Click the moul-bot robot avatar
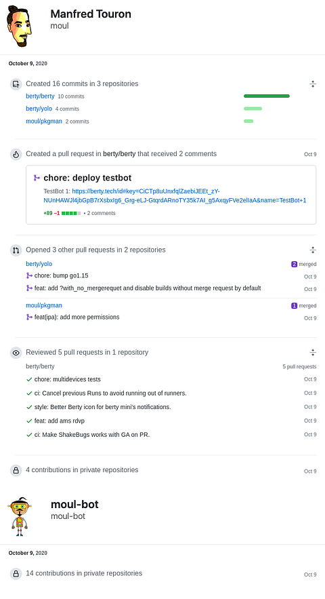Viewport: 325px width, 599px height. pos(20,516)
